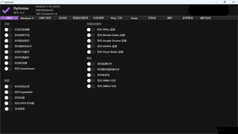Click the 您使用的是64位 text
This screenshot has height=134, width=238.
(x=45, y=10)
